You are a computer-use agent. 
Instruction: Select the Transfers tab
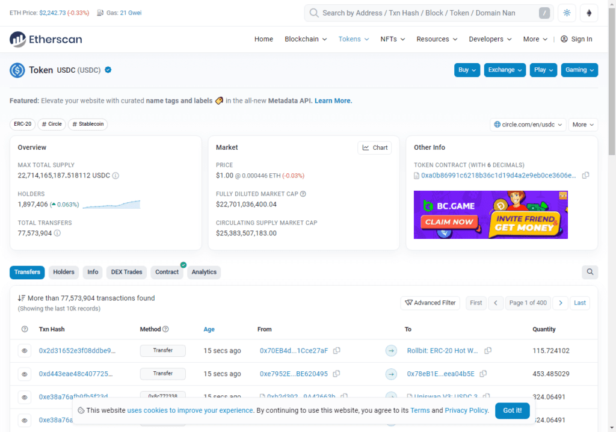(x=27, y=272)
